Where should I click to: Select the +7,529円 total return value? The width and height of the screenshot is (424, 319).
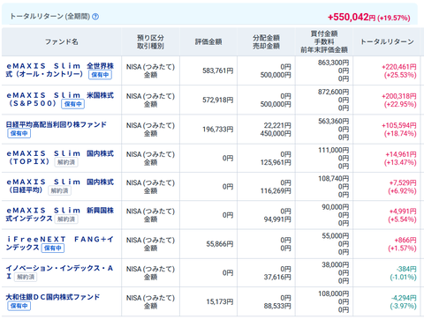click(403, 183)
